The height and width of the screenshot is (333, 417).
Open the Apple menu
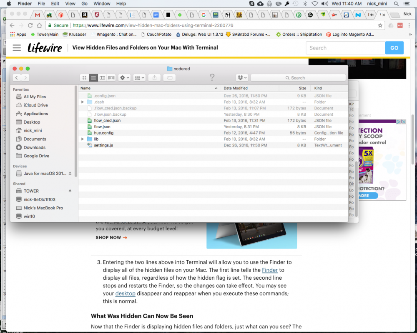pos(9,4)
